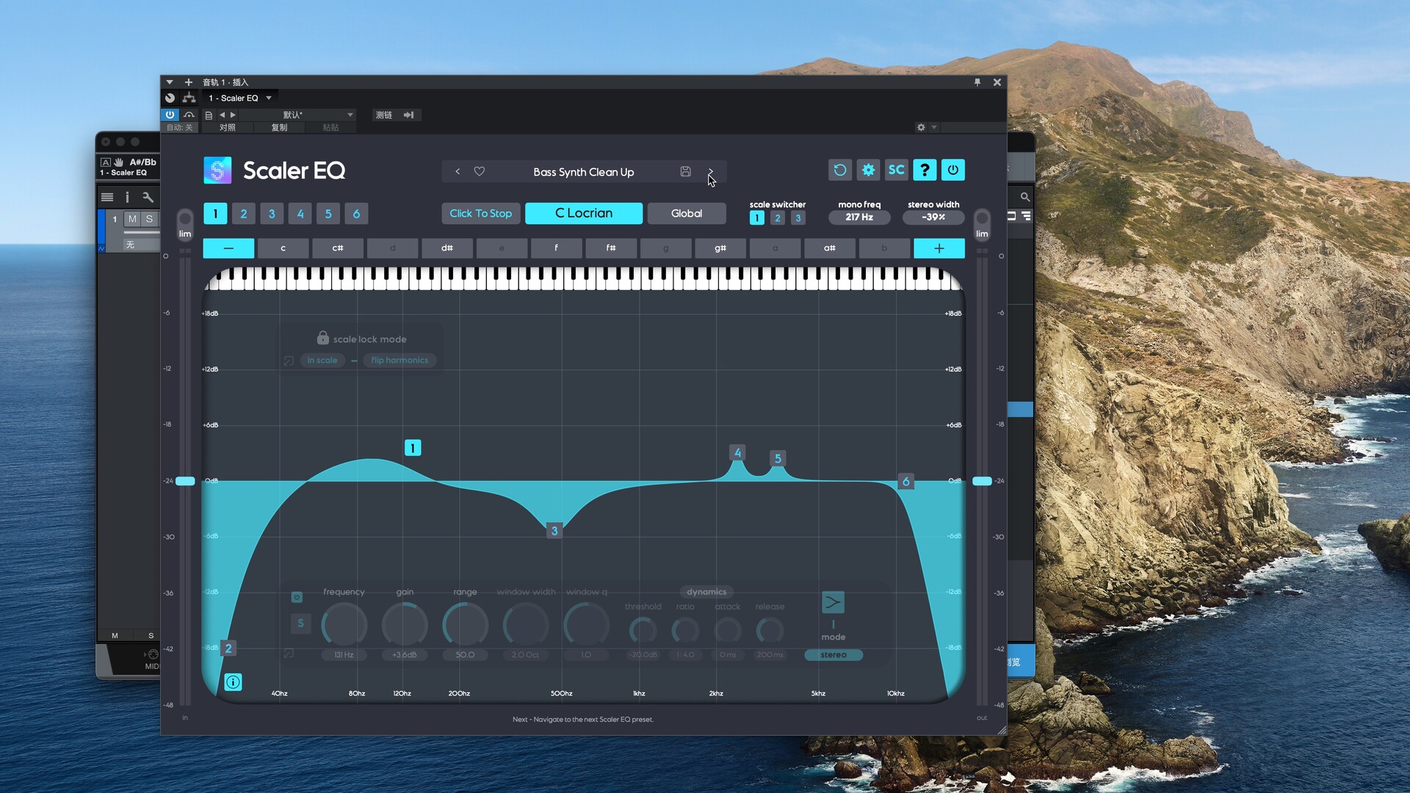Mute track 1 with the M button
Viewport: 1410px width, 793px height.
point(132,219)
